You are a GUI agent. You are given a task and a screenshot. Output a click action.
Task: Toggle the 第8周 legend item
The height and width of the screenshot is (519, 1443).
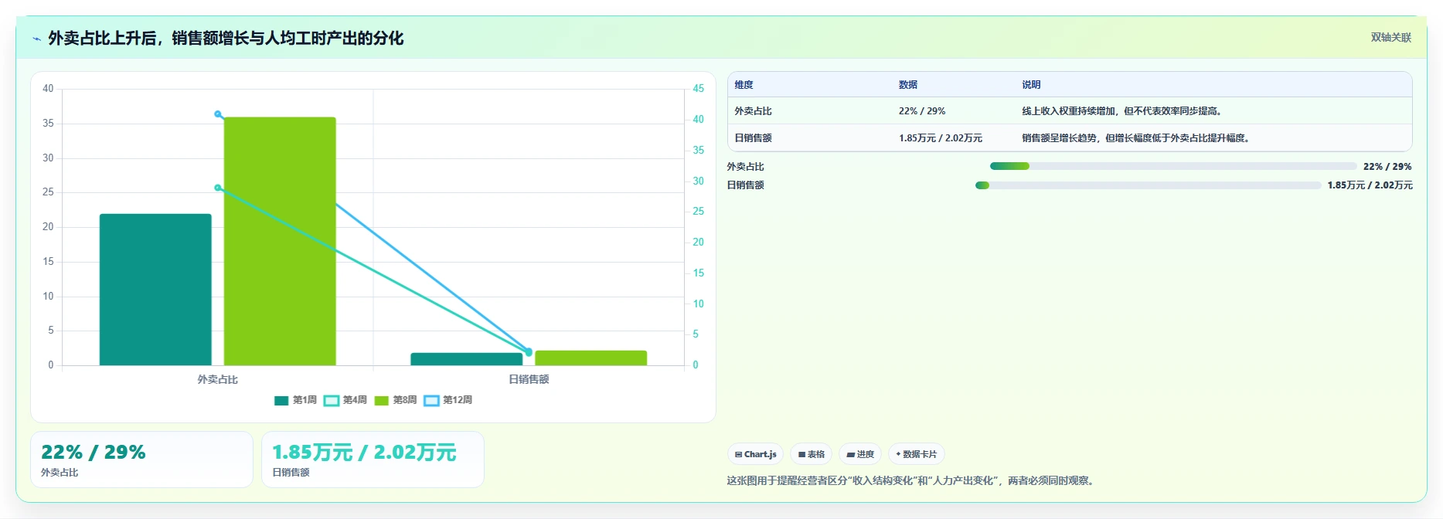click(x=396, y=400)
